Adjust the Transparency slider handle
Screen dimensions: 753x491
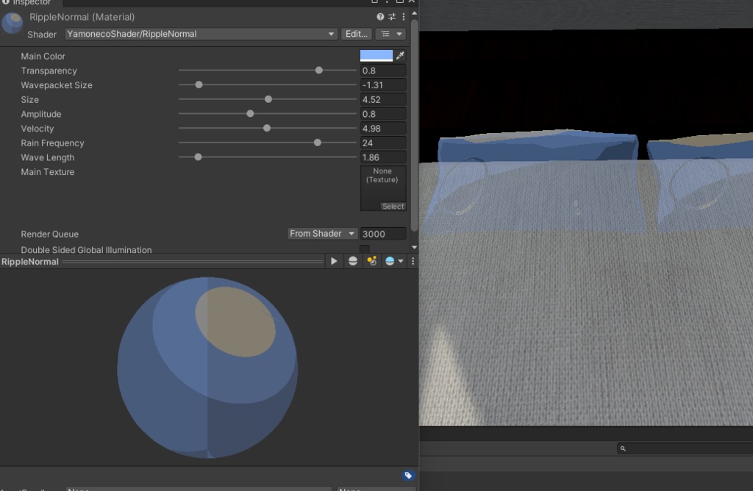319,71
